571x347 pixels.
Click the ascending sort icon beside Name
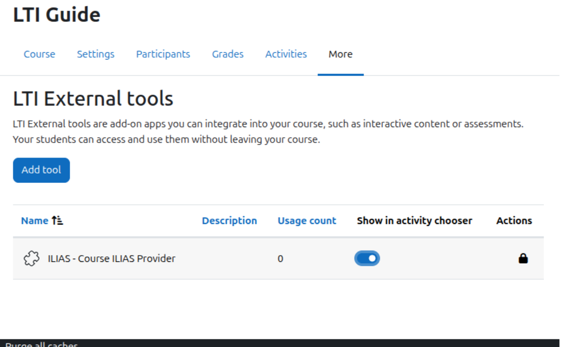pyautogui.click(x=58, y=220)
